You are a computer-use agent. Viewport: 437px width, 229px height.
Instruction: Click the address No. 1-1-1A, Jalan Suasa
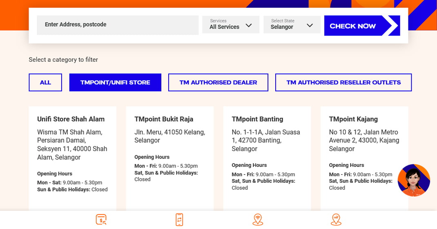click(266, 140)
